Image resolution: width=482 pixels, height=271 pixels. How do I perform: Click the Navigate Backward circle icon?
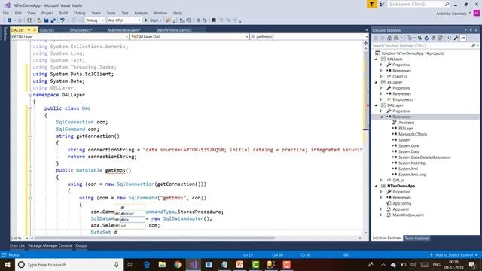pyautogui.click(x=10, y=20)
